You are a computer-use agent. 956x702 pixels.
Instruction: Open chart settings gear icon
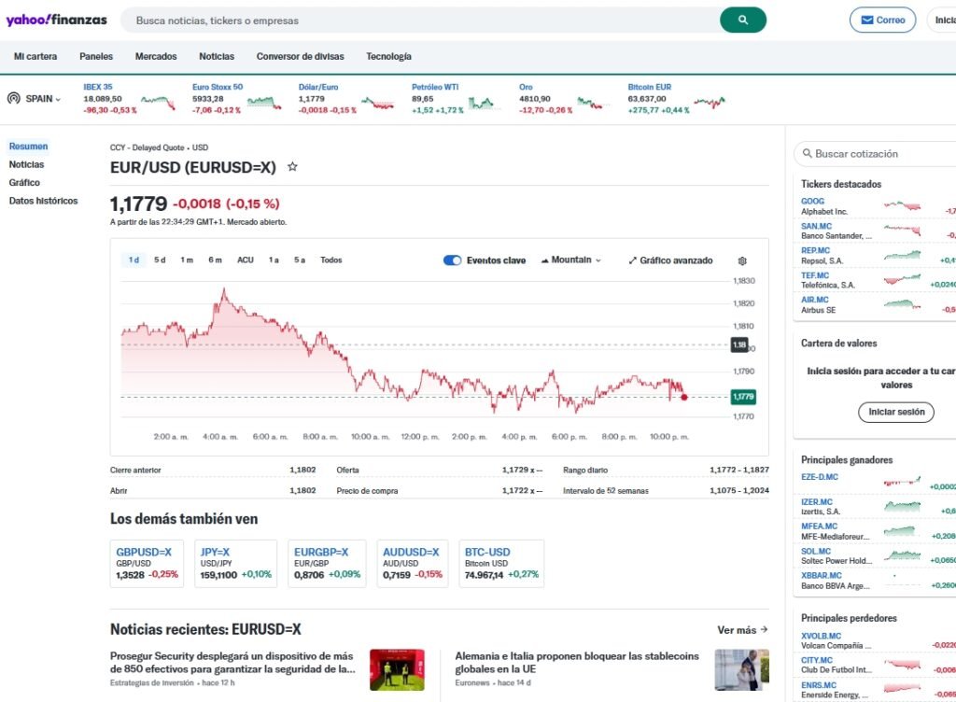pyautogui.click(x=742, y=260)
